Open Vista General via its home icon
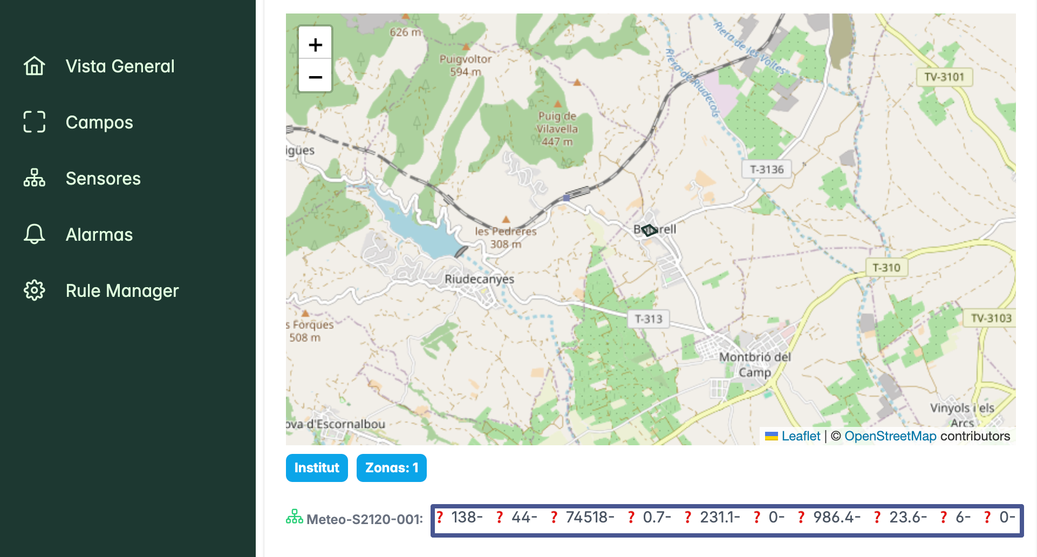Screen dimensions: 1037x557 coord(35,66)
